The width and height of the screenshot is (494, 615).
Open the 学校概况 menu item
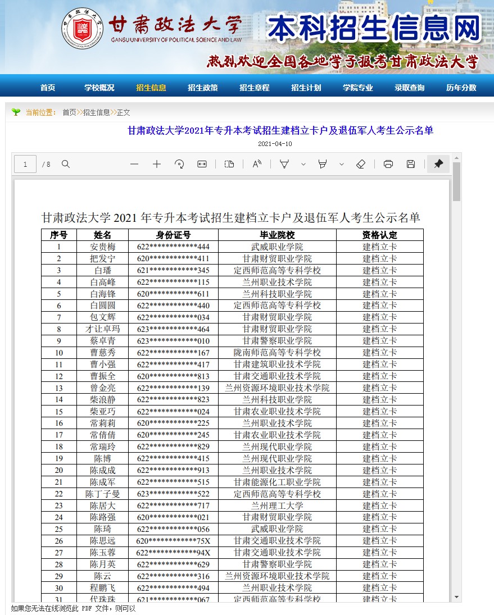(x=99, y=88)
